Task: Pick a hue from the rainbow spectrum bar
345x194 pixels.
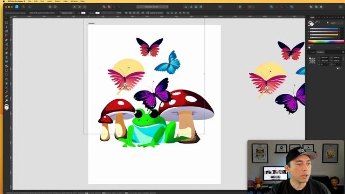Action: [326, 41]
